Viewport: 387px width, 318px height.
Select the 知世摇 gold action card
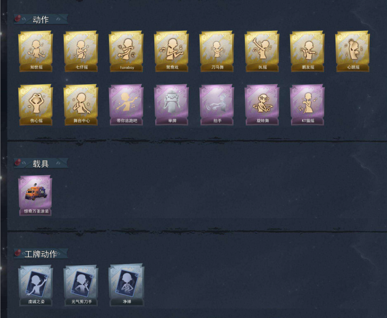(35, 51)
